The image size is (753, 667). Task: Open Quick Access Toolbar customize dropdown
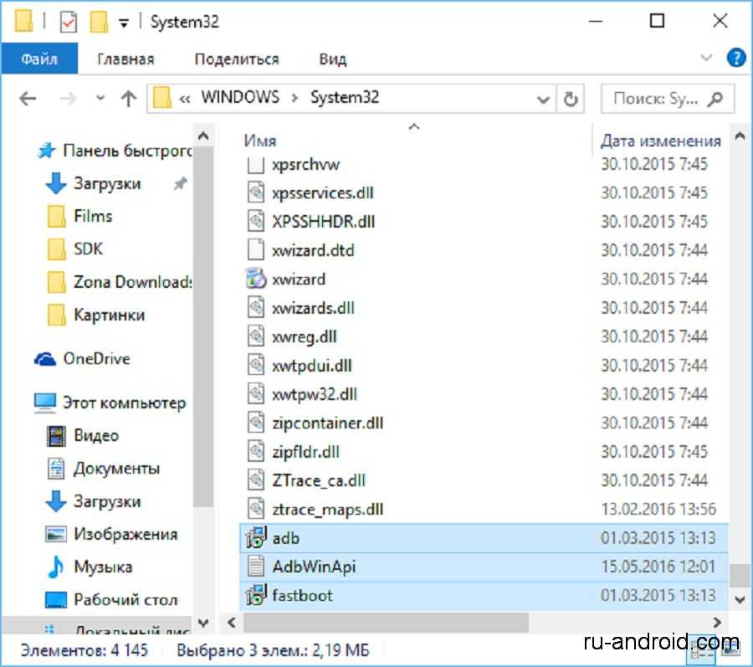point(124,23)
